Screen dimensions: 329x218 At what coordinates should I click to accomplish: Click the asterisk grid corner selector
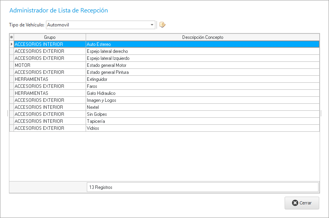click(11, 37)
